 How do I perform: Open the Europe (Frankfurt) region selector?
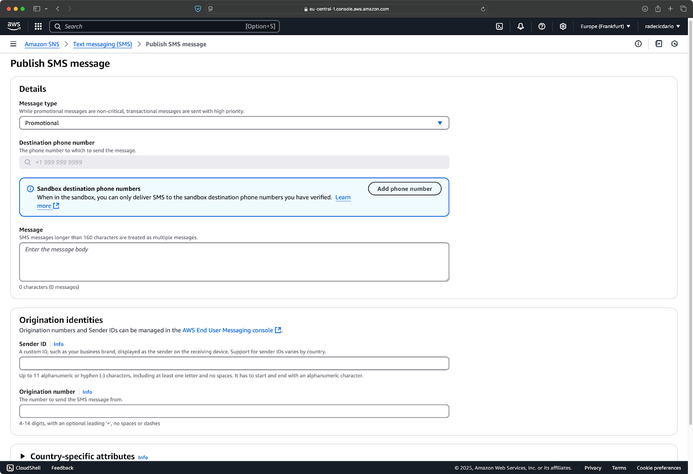click(605, 26)
